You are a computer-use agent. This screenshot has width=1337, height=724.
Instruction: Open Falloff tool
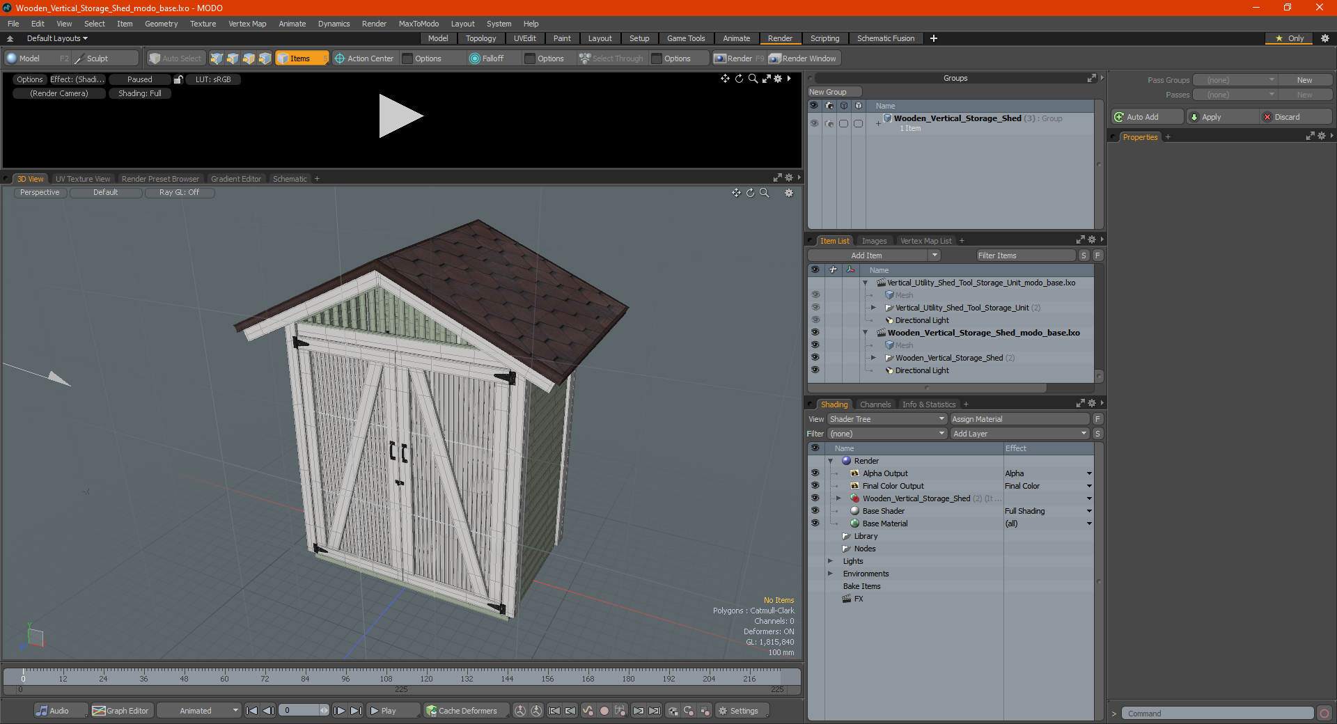487,58
